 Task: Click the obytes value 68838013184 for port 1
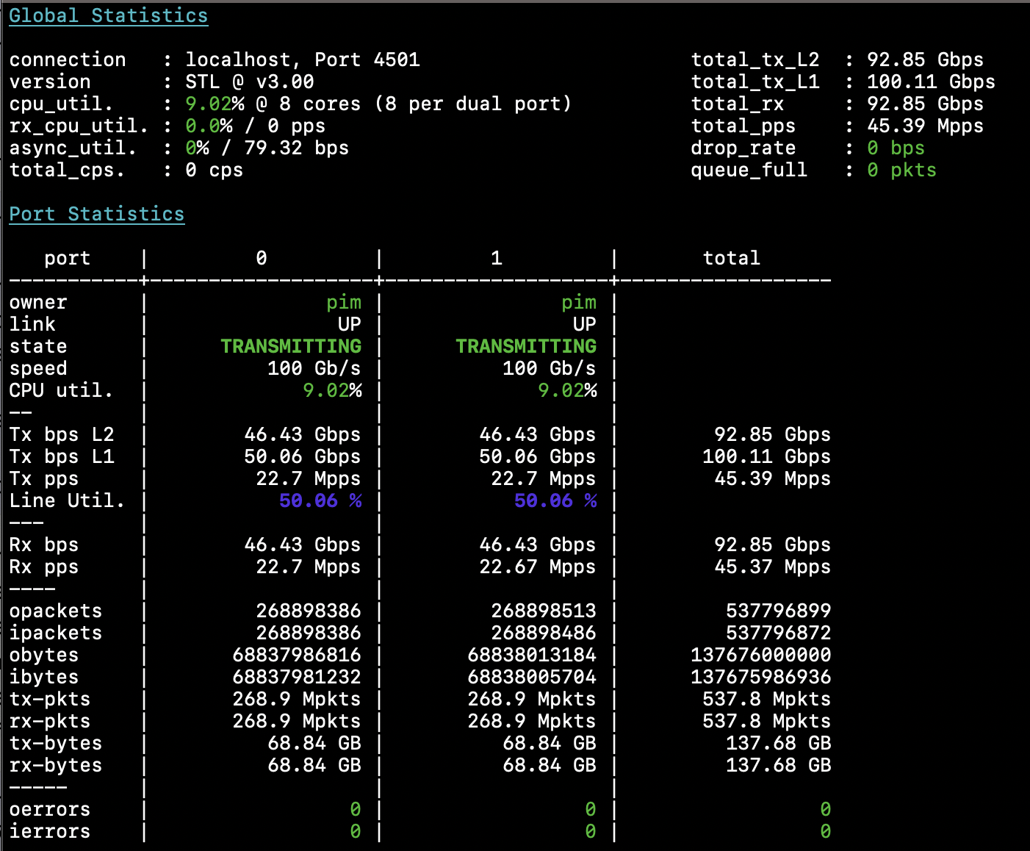click(531, 655)
